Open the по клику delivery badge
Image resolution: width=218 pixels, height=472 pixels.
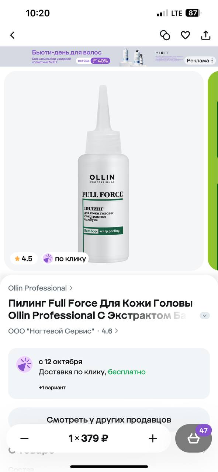point(65,258)
